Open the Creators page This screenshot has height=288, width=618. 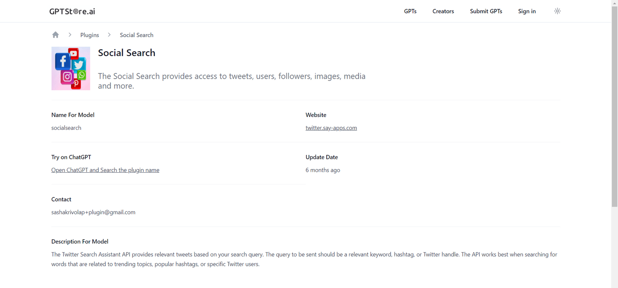pyautogui.click(x=443, y=11)
